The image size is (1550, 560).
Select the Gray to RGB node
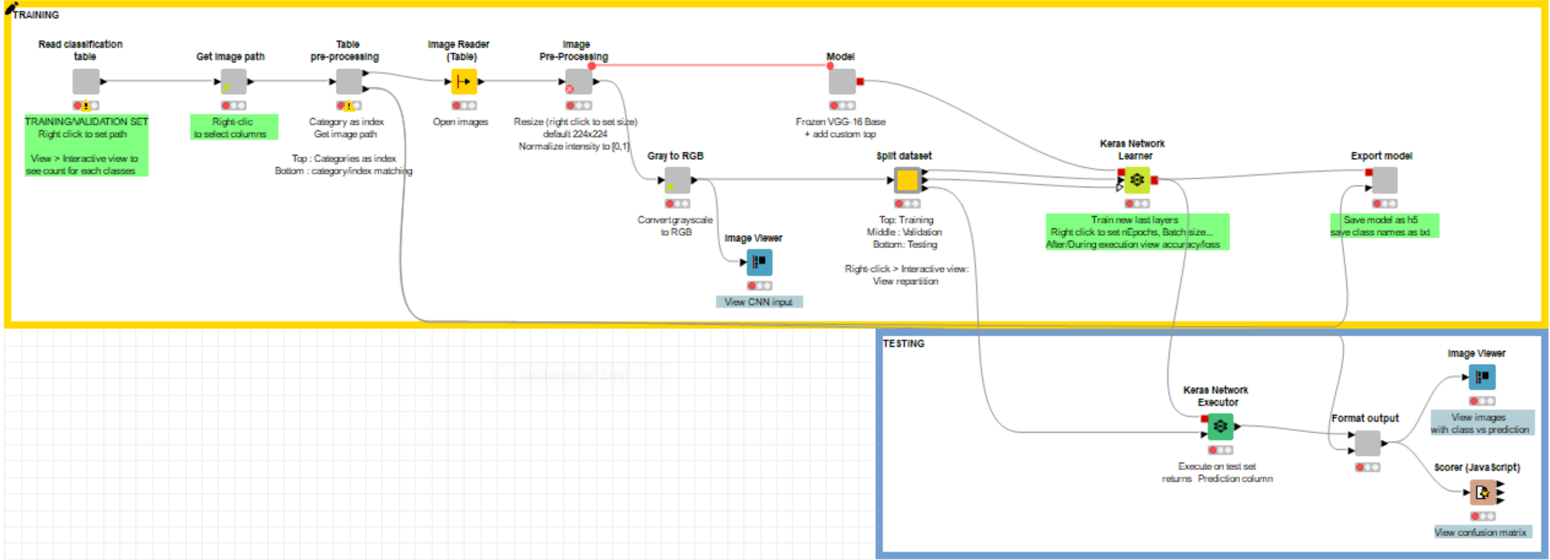click(x=677, y=180)
